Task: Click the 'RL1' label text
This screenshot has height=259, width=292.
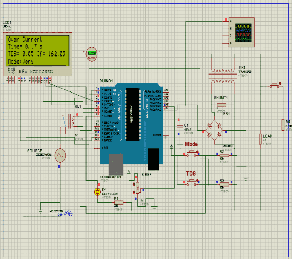Action: click(78, 106)
